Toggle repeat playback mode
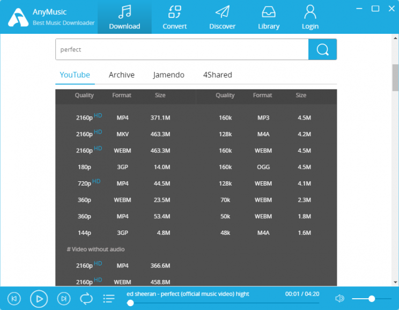Viewport: 399px width, 310px height. tap(86, 299)
